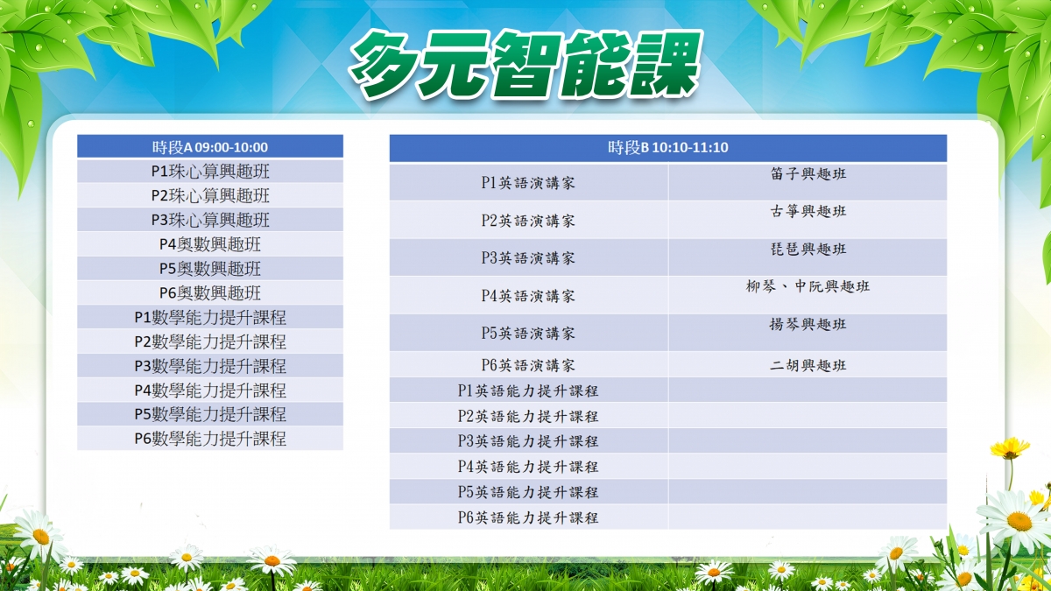Select the 揚琴興趣班 cell
The width and height of the screenshot is (1051, 591).
[808, 333]
